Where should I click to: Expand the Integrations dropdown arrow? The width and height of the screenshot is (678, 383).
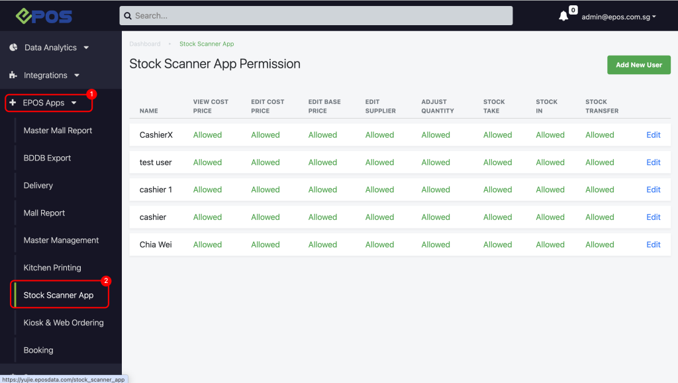[x=77, y=76]
